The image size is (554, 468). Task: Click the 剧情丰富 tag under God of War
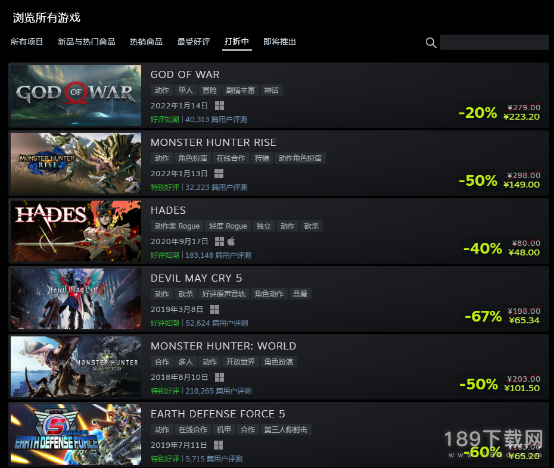click(240, 91)
